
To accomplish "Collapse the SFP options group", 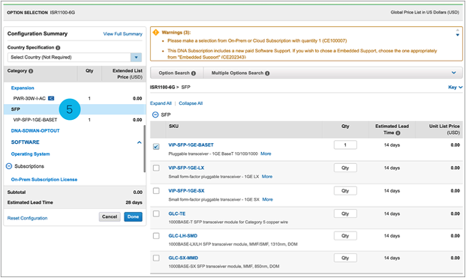I will tap(155, 115).
